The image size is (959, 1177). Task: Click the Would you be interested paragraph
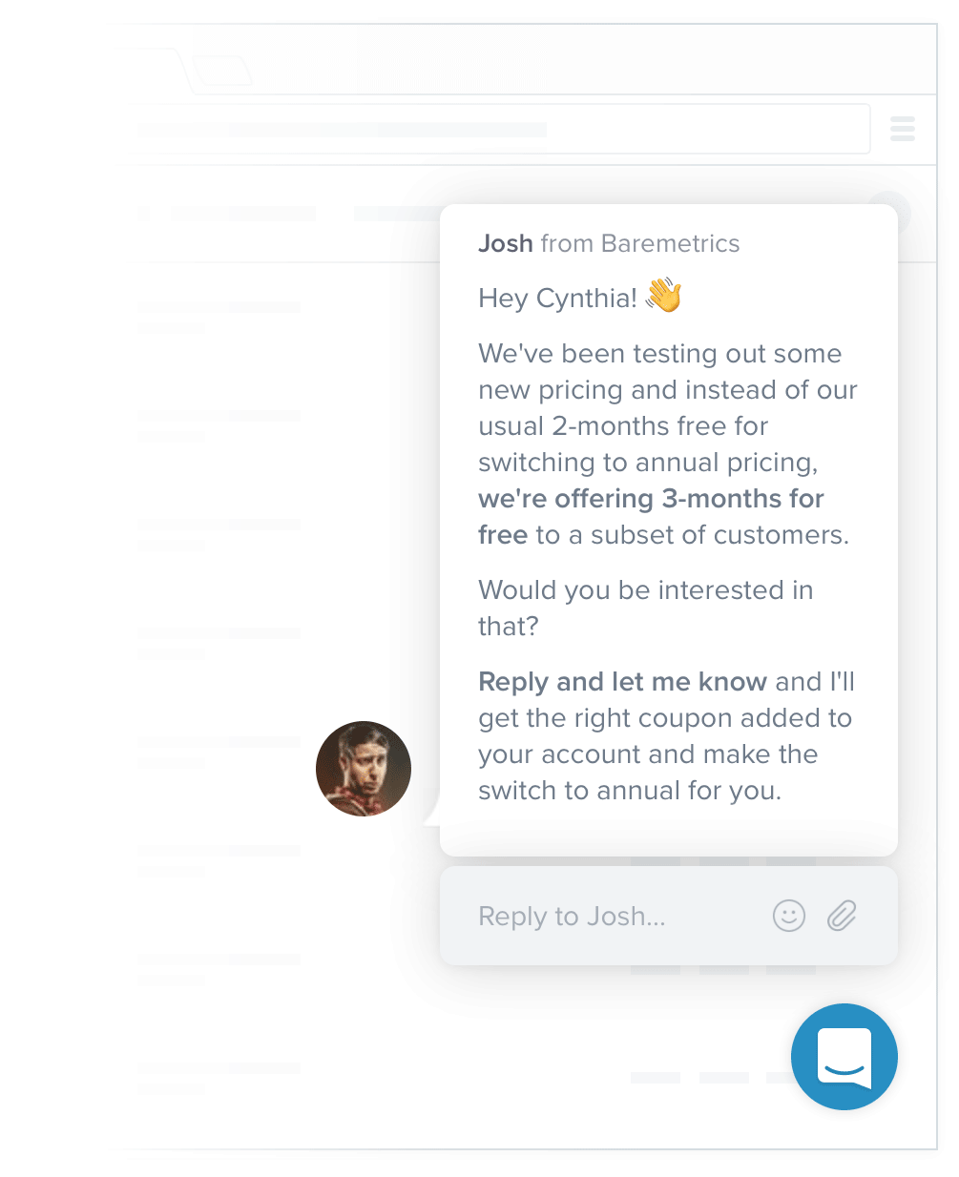[645, 608]
